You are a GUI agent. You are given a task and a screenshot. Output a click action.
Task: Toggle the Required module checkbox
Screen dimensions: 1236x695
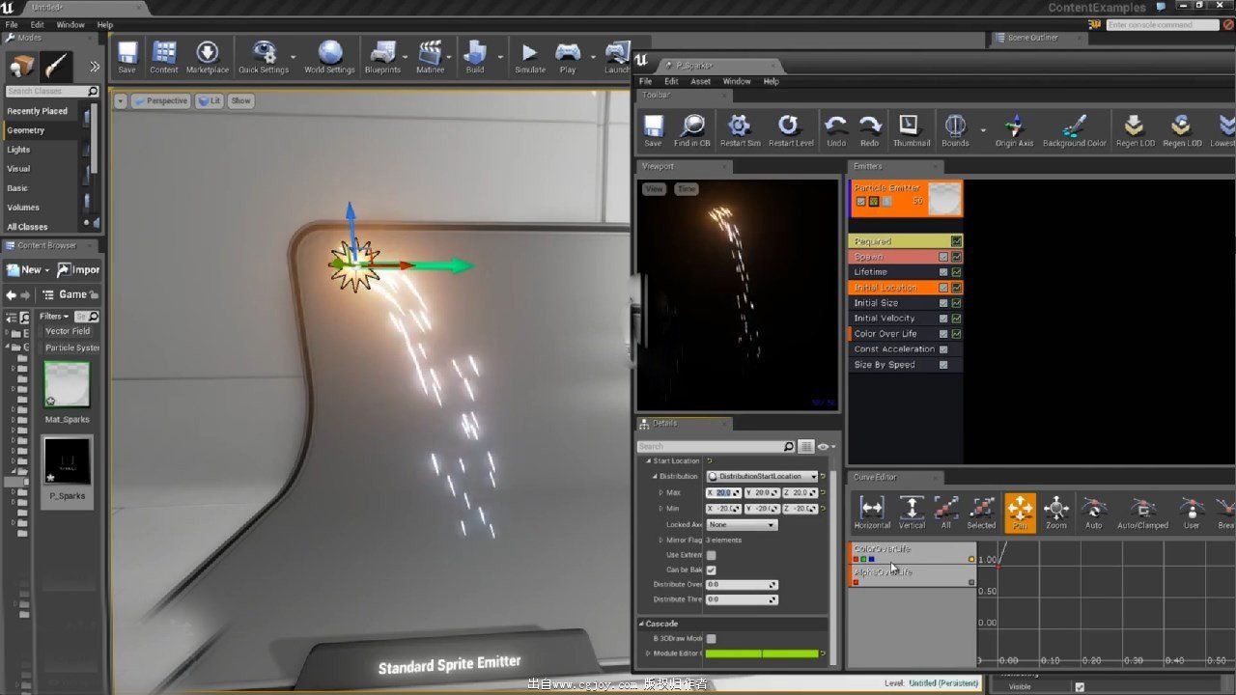(x=956, y=241)
